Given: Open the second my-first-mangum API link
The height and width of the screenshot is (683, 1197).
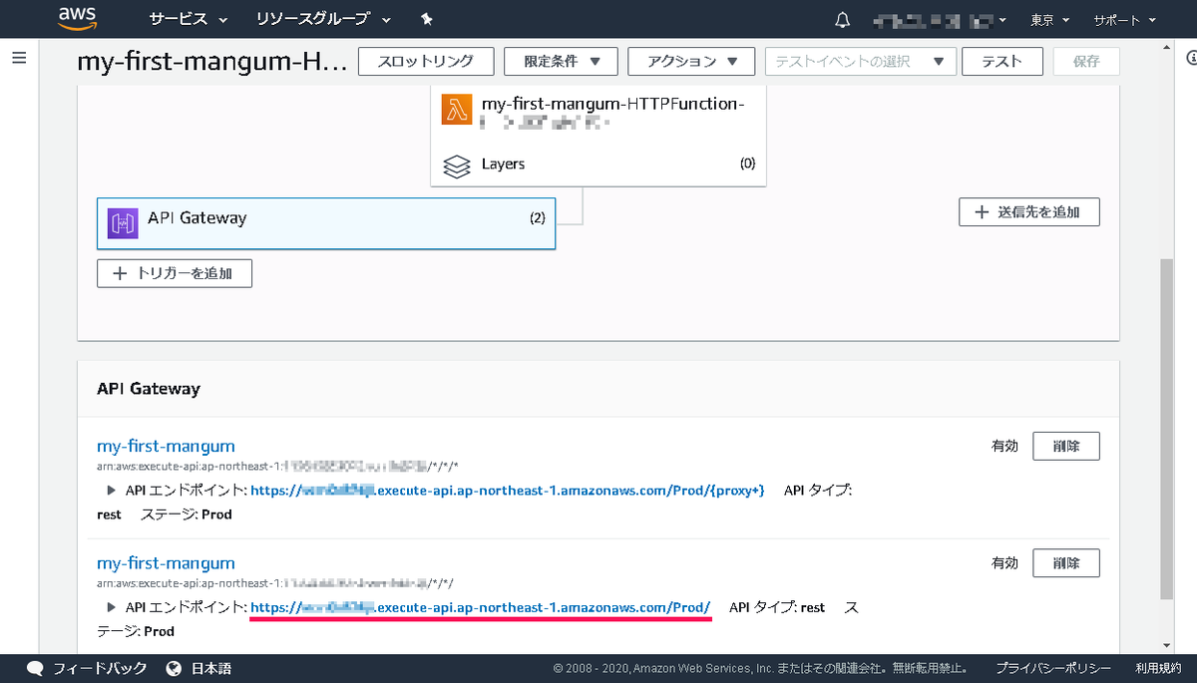Looking at the screenshot, I should (166, 563).
